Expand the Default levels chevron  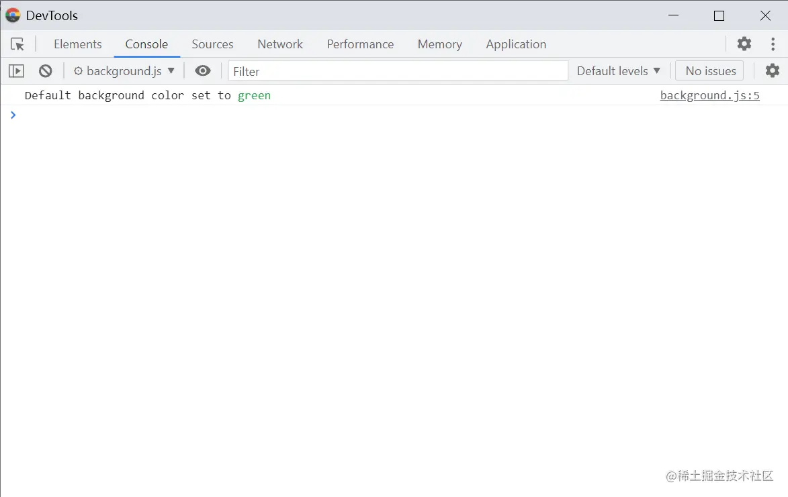point(657,70)
